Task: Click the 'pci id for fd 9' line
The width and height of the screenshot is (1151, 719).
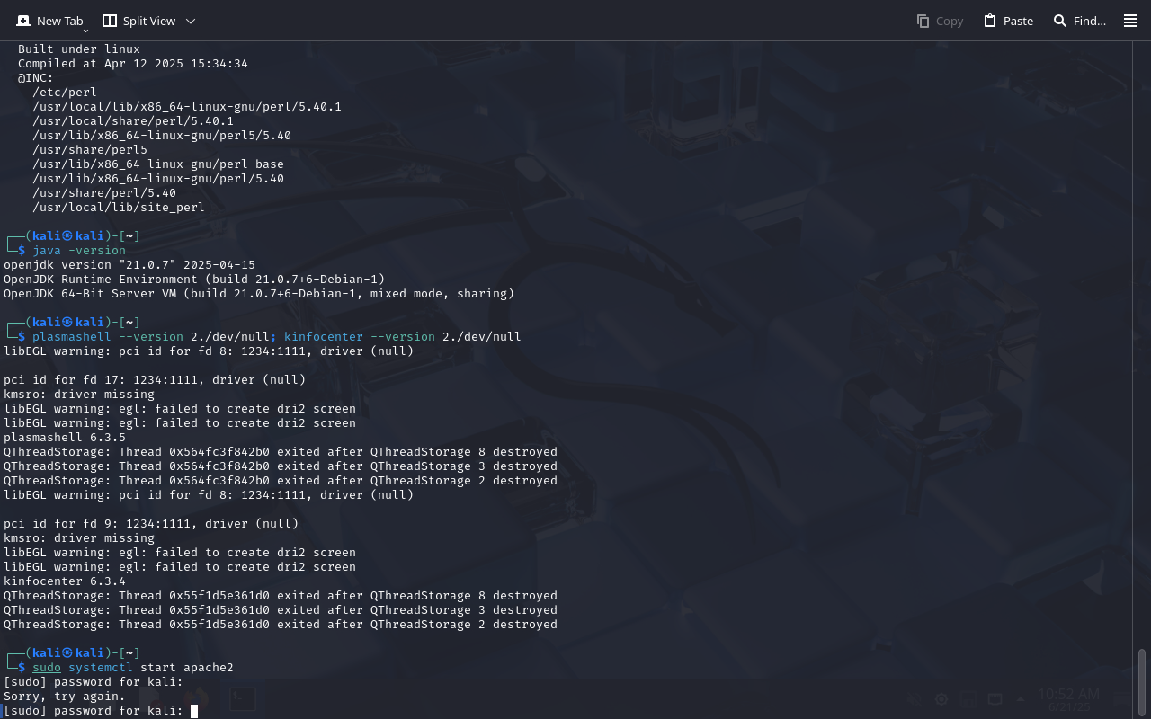Action: click(151, 524)
